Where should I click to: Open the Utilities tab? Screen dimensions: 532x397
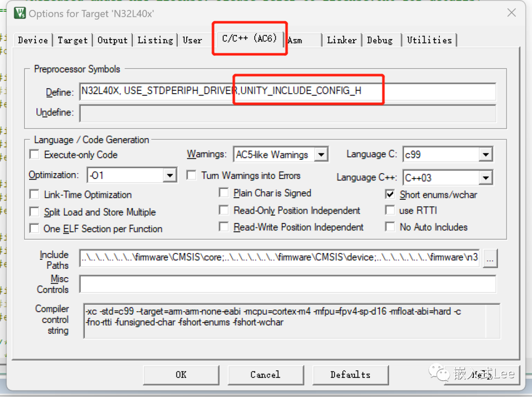pos(429,40)
